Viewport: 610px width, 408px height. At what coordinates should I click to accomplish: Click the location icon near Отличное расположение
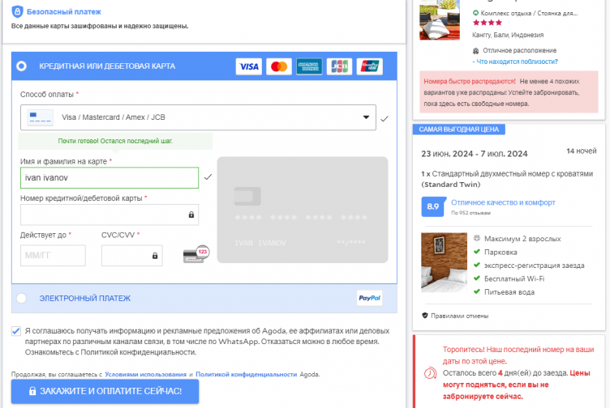coord(476,51)
